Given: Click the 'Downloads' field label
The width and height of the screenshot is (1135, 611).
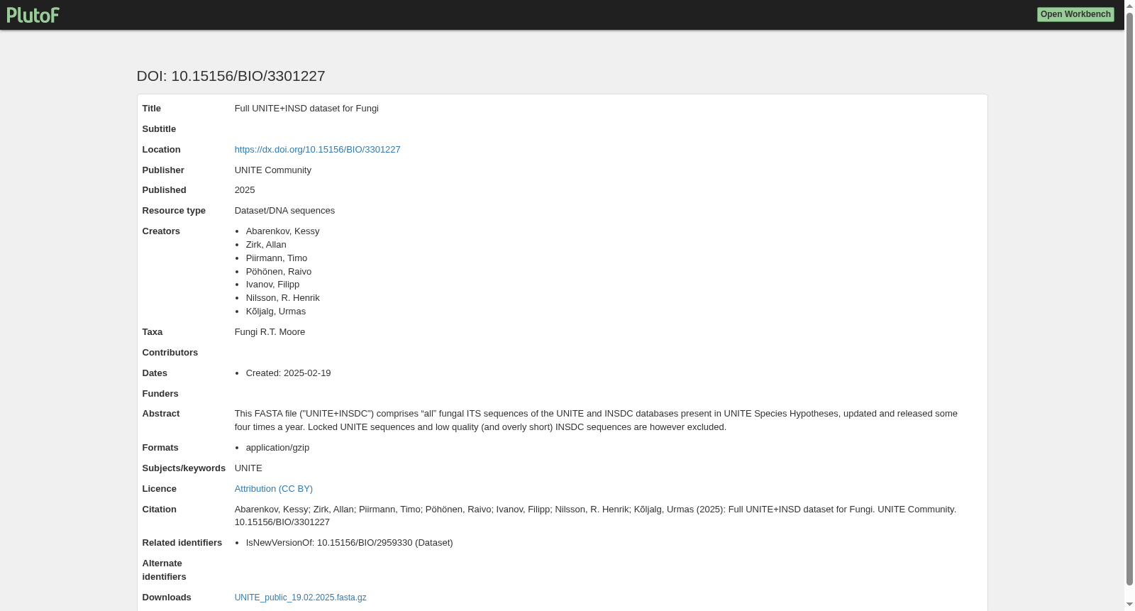Looking at the screenshot, I should click(167, 598).
